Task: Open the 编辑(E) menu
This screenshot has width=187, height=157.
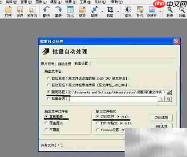Action: pos(11,2)
